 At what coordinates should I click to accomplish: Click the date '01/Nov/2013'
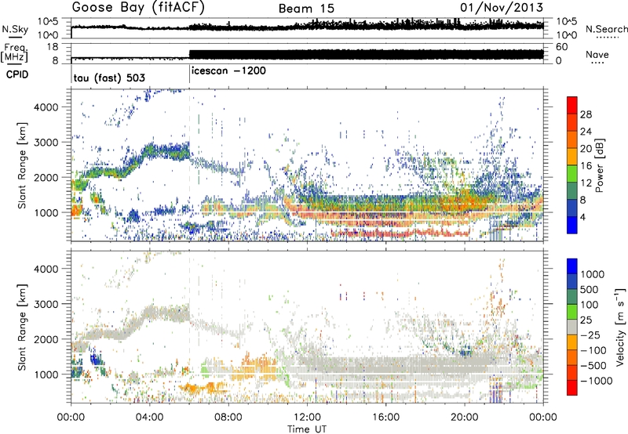pos(502,8)
